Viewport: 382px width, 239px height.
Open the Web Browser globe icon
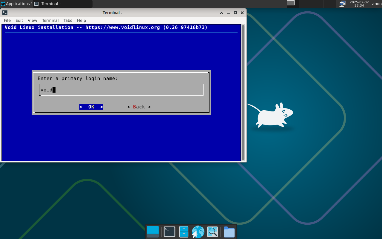[x=198, y=232]
